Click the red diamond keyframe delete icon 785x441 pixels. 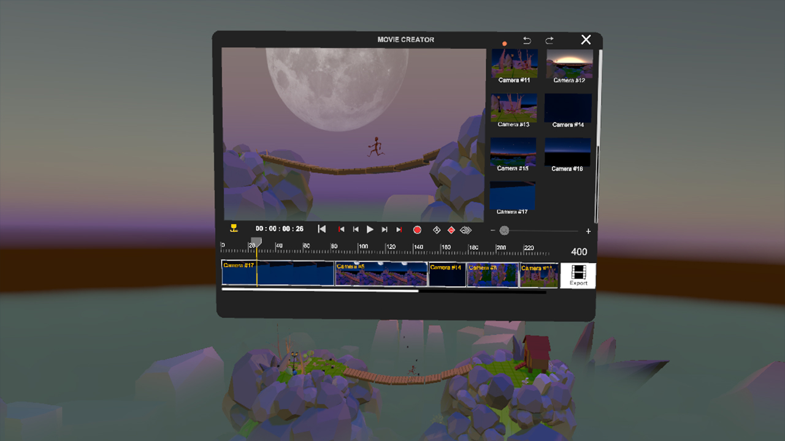[x=451, y=230]
